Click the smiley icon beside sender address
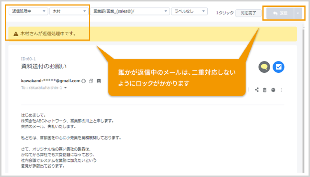 [x=84, y=81]
